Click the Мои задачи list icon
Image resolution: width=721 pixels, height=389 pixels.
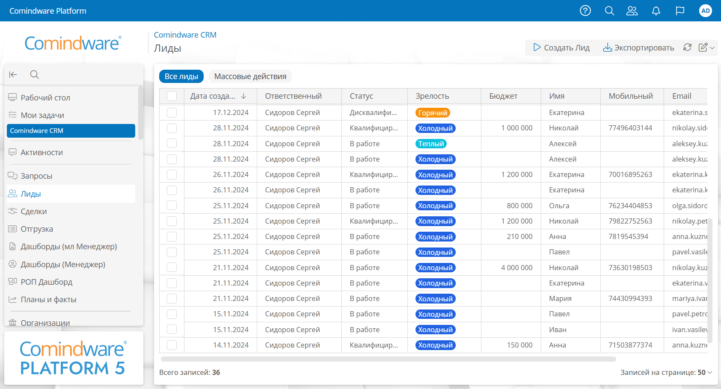12,115
